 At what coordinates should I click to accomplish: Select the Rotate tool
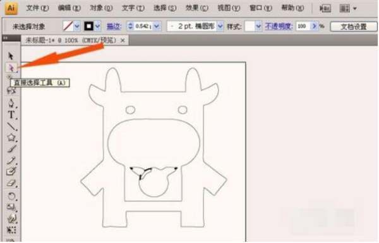coord(11,196)
